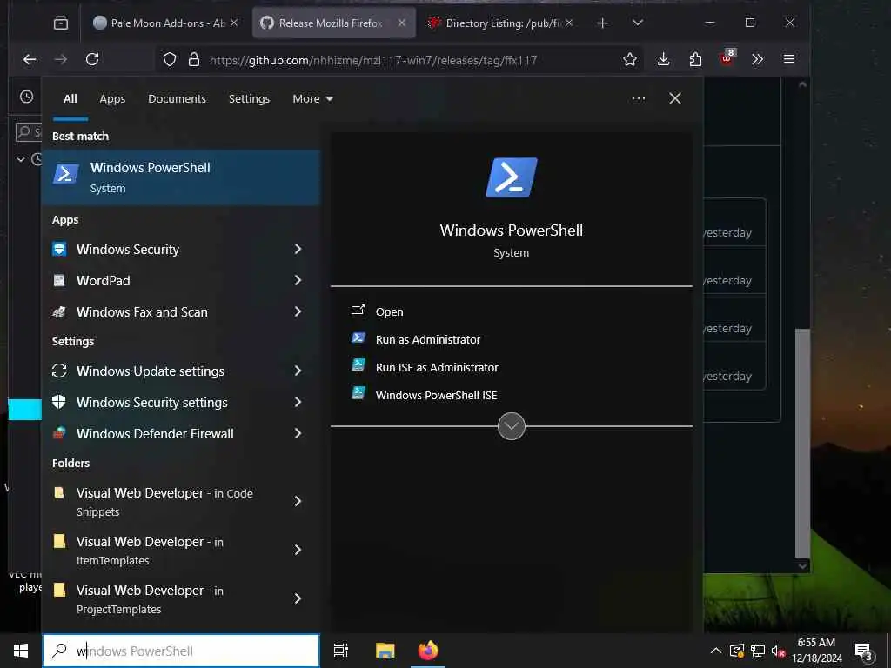Reload the page in Firefox
The width and height of the screenshot is (891, 668).
pos(92,59)
